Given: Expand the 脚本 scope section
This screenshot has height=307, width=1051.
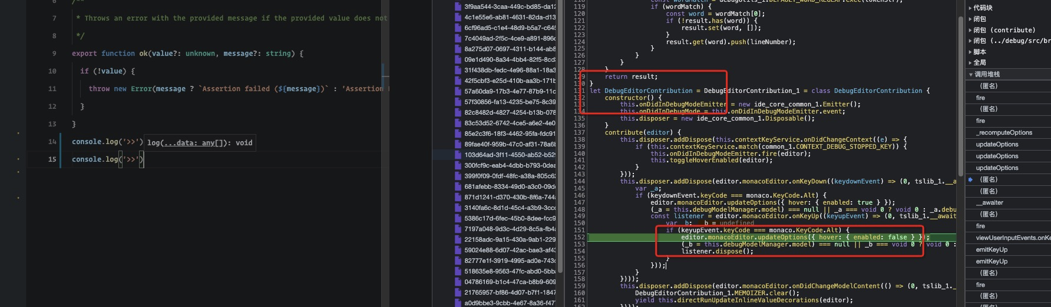Looking at the screenshot, I should 970,52.
